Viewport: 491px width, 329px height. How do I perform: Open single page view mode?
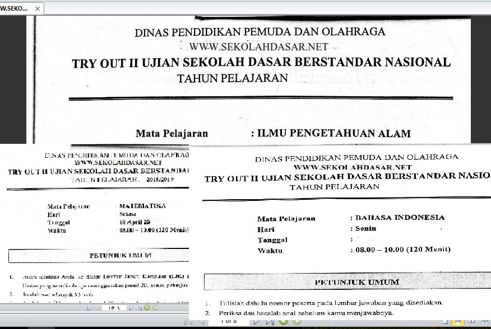445,322
